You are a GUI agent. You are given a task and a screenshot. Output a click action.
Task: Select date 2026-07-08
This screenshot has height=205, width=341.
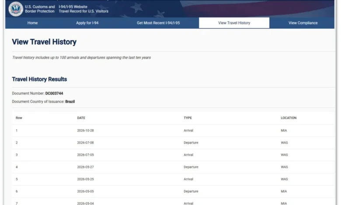[85, 143]
